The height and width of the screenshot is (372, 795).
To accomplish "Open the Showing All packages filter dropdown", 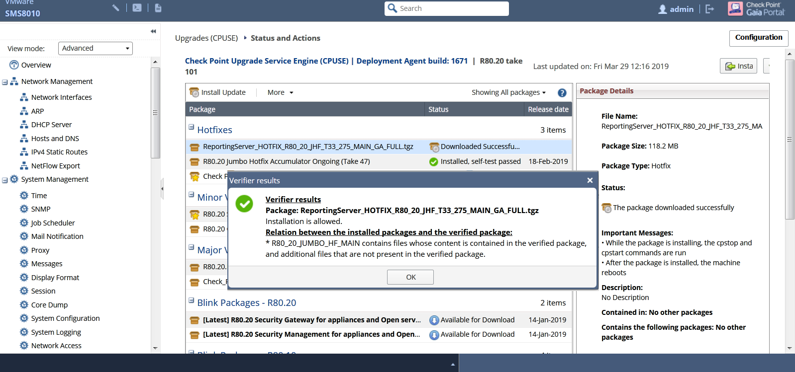I will [x=508, y=92].
